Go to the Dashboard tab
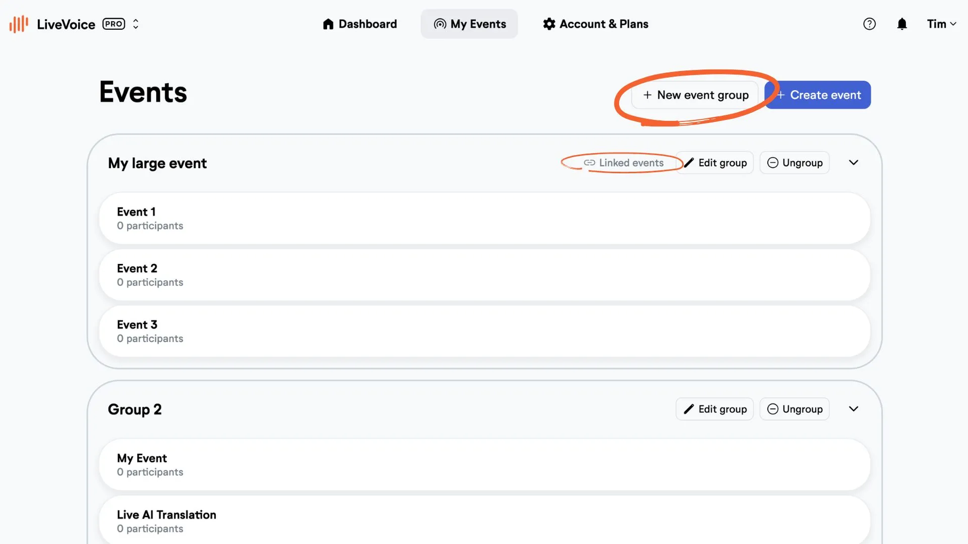 click(x=360, y=24)
